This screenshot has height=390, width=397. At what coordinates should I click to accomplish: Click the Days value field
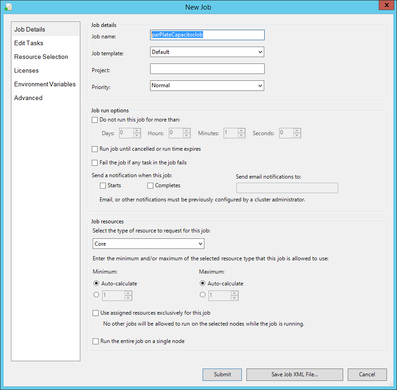tap(126, 133)
